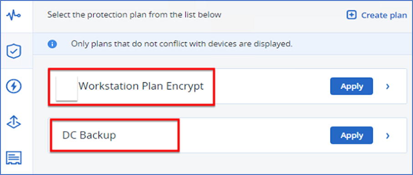Screen dimensions: 413x175
Task: Open the lightning bolt sidebar icon
Action: point(14,86)
